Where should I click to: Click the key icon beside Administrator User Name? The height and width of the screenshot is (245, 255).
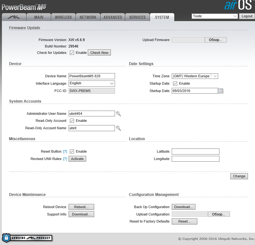tap(119, 114)
